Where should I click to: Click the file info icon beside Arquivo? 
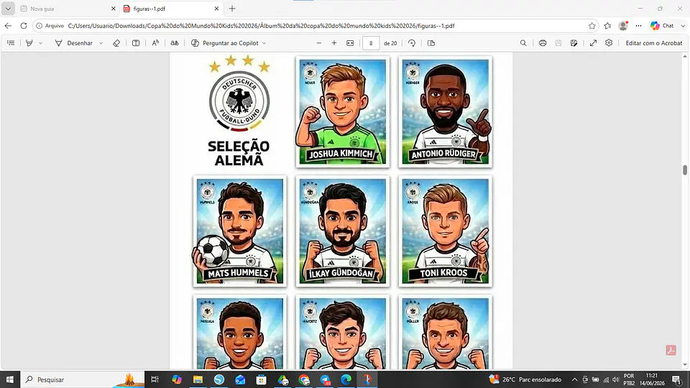pos(39,26)
